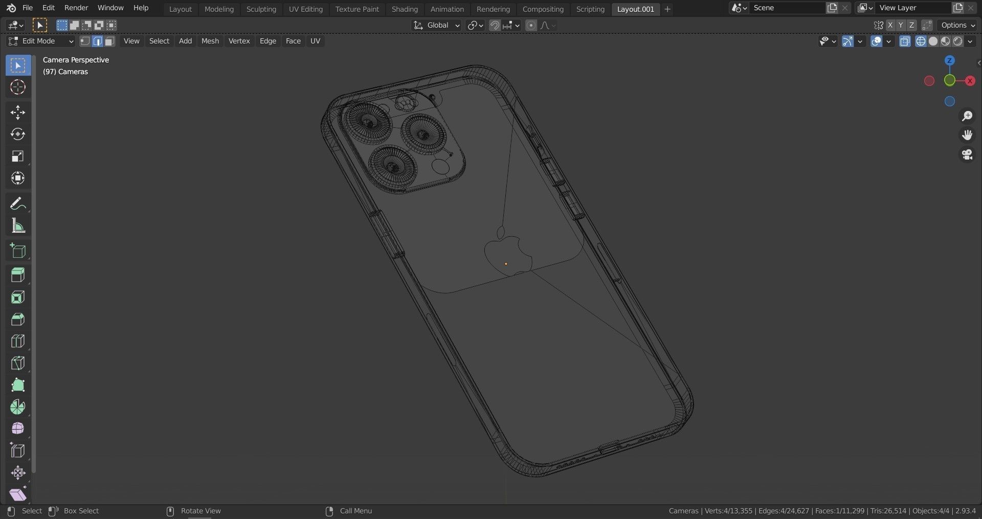The image size is (982, 519).
Task: Open object visibility and selectability dropdown
Action: pyautogui.click(x=828, y=41)
